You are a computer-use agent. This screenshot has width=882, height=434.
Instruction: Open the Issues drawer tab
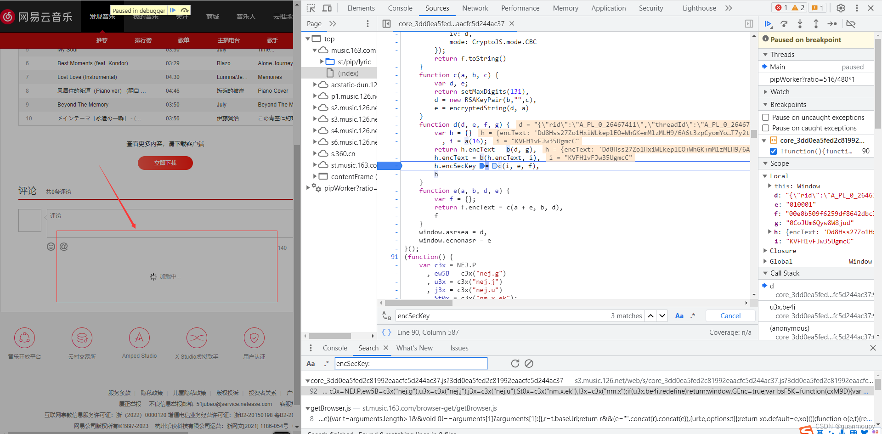click(459, 348)
